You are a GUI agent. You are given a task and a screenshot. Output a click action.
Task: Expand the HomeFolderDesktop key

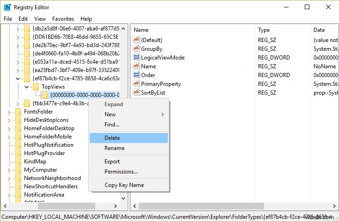9,129
